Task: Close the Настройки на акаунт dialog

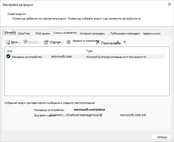Action: coord(169,4)
